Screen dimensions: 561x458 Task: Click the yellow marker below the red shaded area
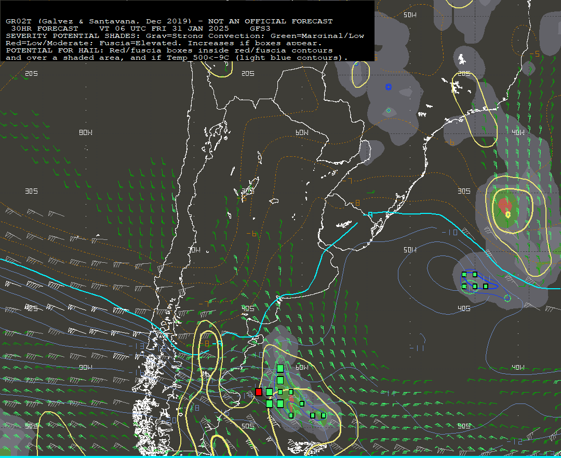tap(507, 214)
